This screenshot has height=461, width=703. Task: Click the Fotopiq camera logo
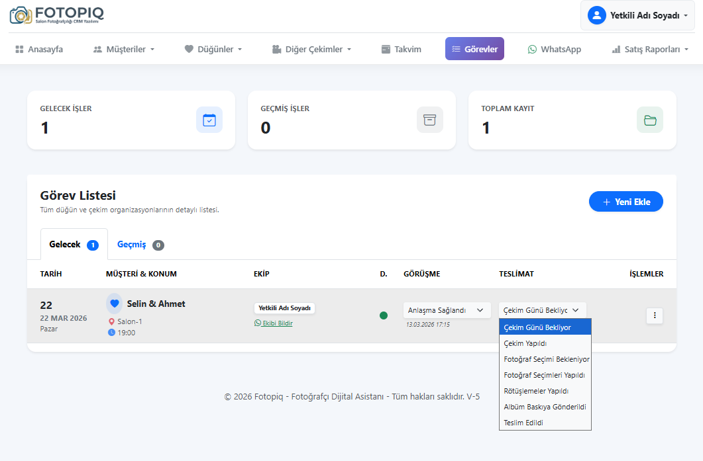(x=21, y=15)
